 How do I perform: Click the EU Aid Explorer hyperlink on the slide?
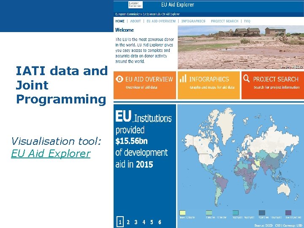click(51, 153)
